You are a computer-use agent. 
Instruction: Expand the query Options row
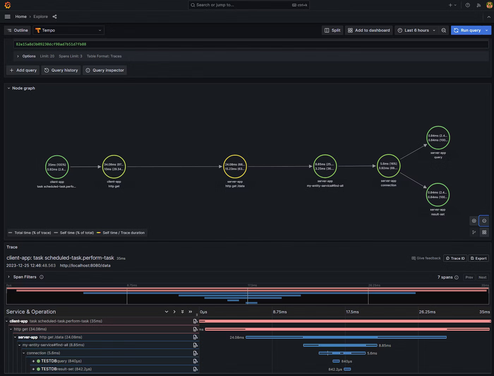(x=18, y=56)
